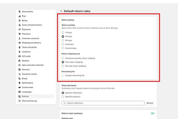This screenshot has width=178, height=119.
Task: Open the Users and permissions settings
Action: (32, 25)
